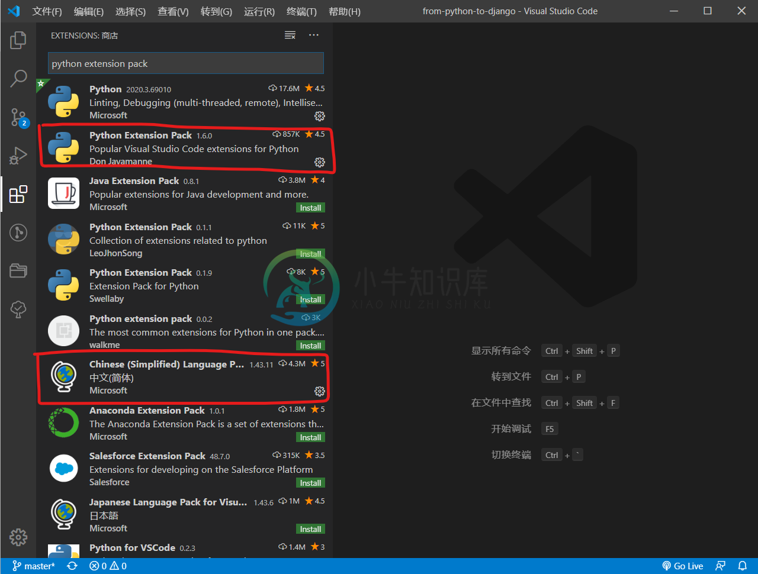Open the 转到(G) menu

click(216, 11)
